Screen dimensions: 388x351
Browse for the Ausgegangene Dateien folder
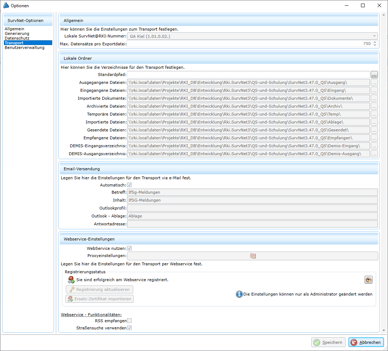pyautogui.click(x=374, y=82)
